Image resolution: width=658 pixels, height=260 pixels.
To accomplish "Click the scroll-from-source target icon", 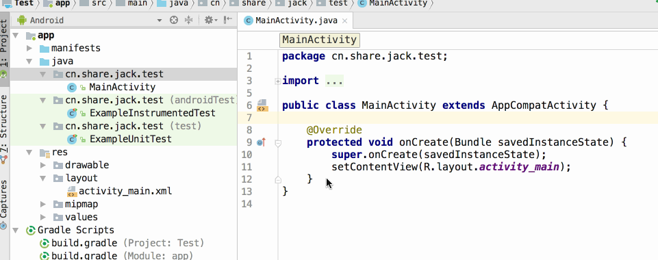I will point(174,20).
